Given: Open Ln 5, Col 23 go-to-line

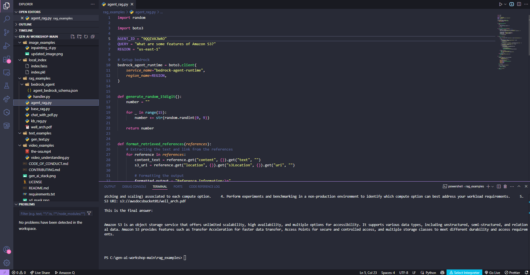Looking at the screenshot, I should click(368, 273).
